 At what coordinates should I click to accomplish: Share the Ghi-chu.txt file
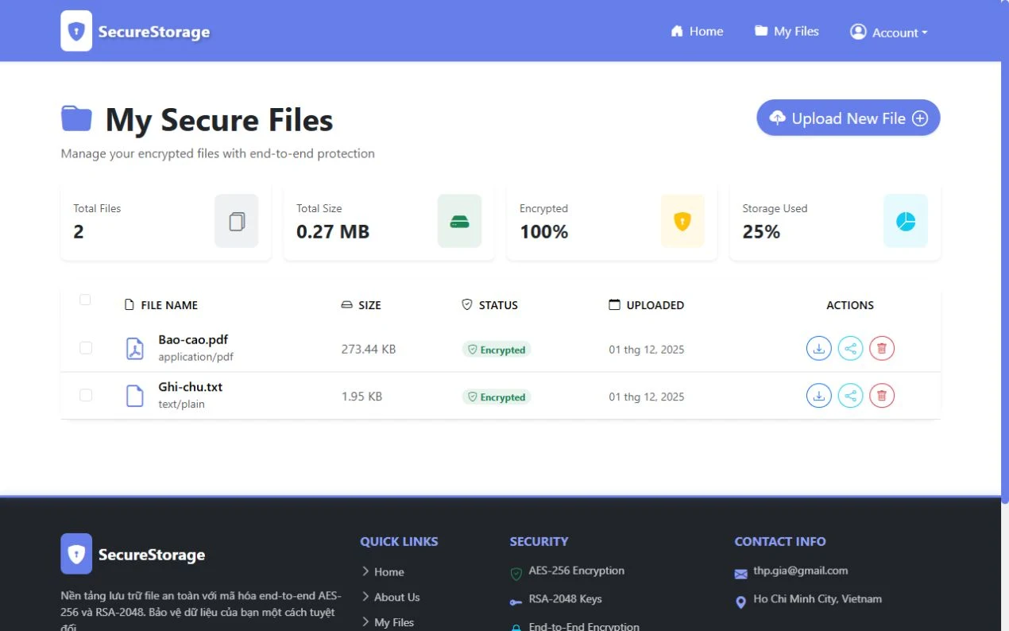(850, 395)
